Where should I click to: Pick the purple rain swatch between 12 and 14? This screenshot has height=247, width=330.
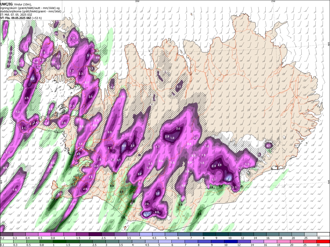[244, 241]
